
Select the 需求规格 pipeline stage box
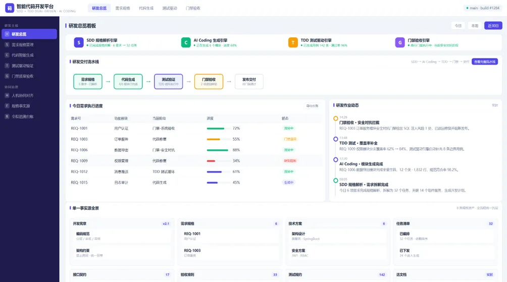coord(88,81)
